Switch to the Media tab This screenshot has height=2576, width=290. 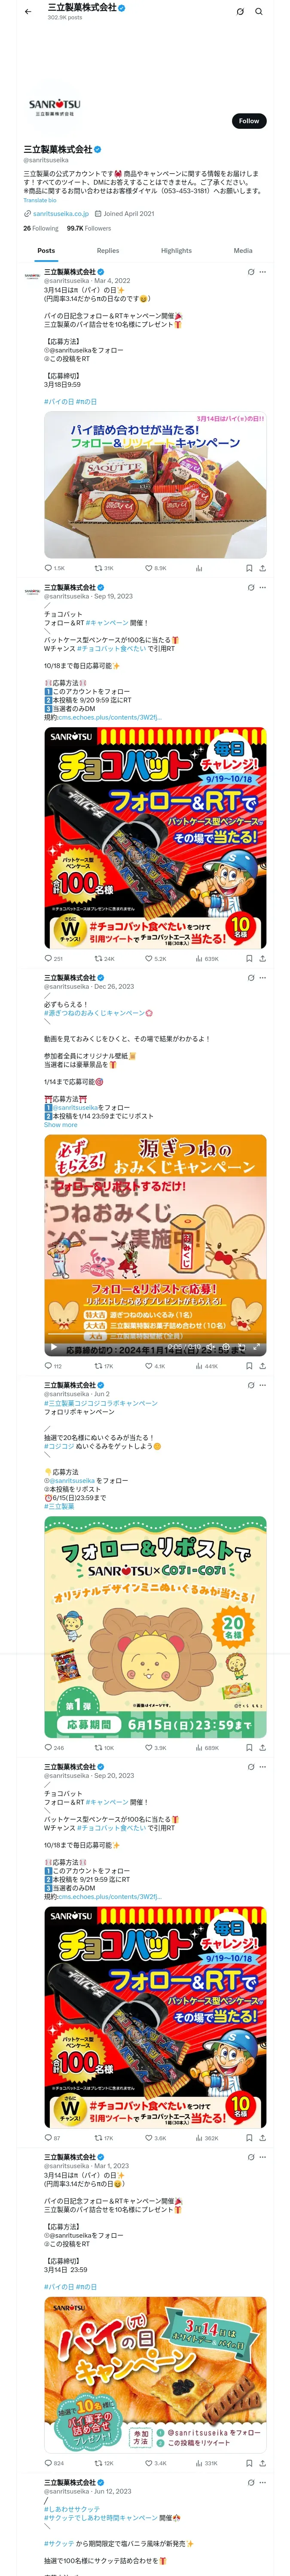pyautogui.click(x=243, y=251)
